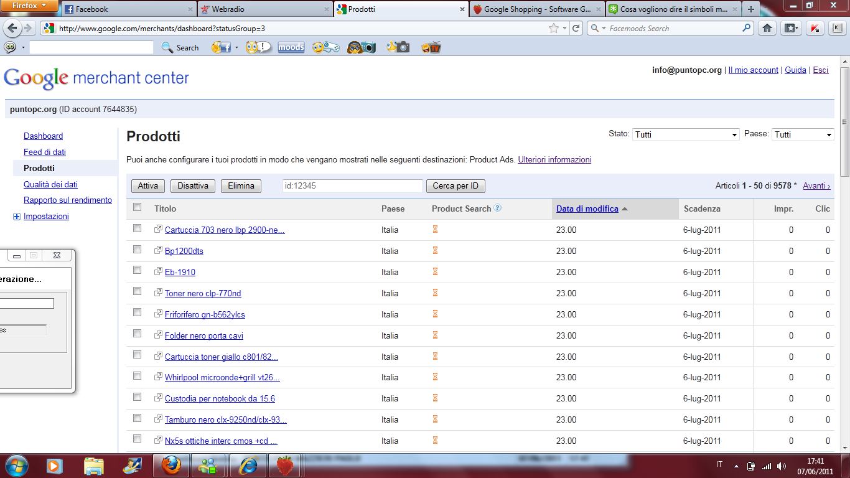
Task: Switch to Google Shopping - Software tab
Action: pos(537,9)
